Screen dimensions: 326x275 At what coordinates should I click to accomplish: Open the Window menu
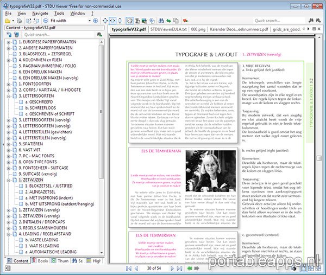point(78,13)
